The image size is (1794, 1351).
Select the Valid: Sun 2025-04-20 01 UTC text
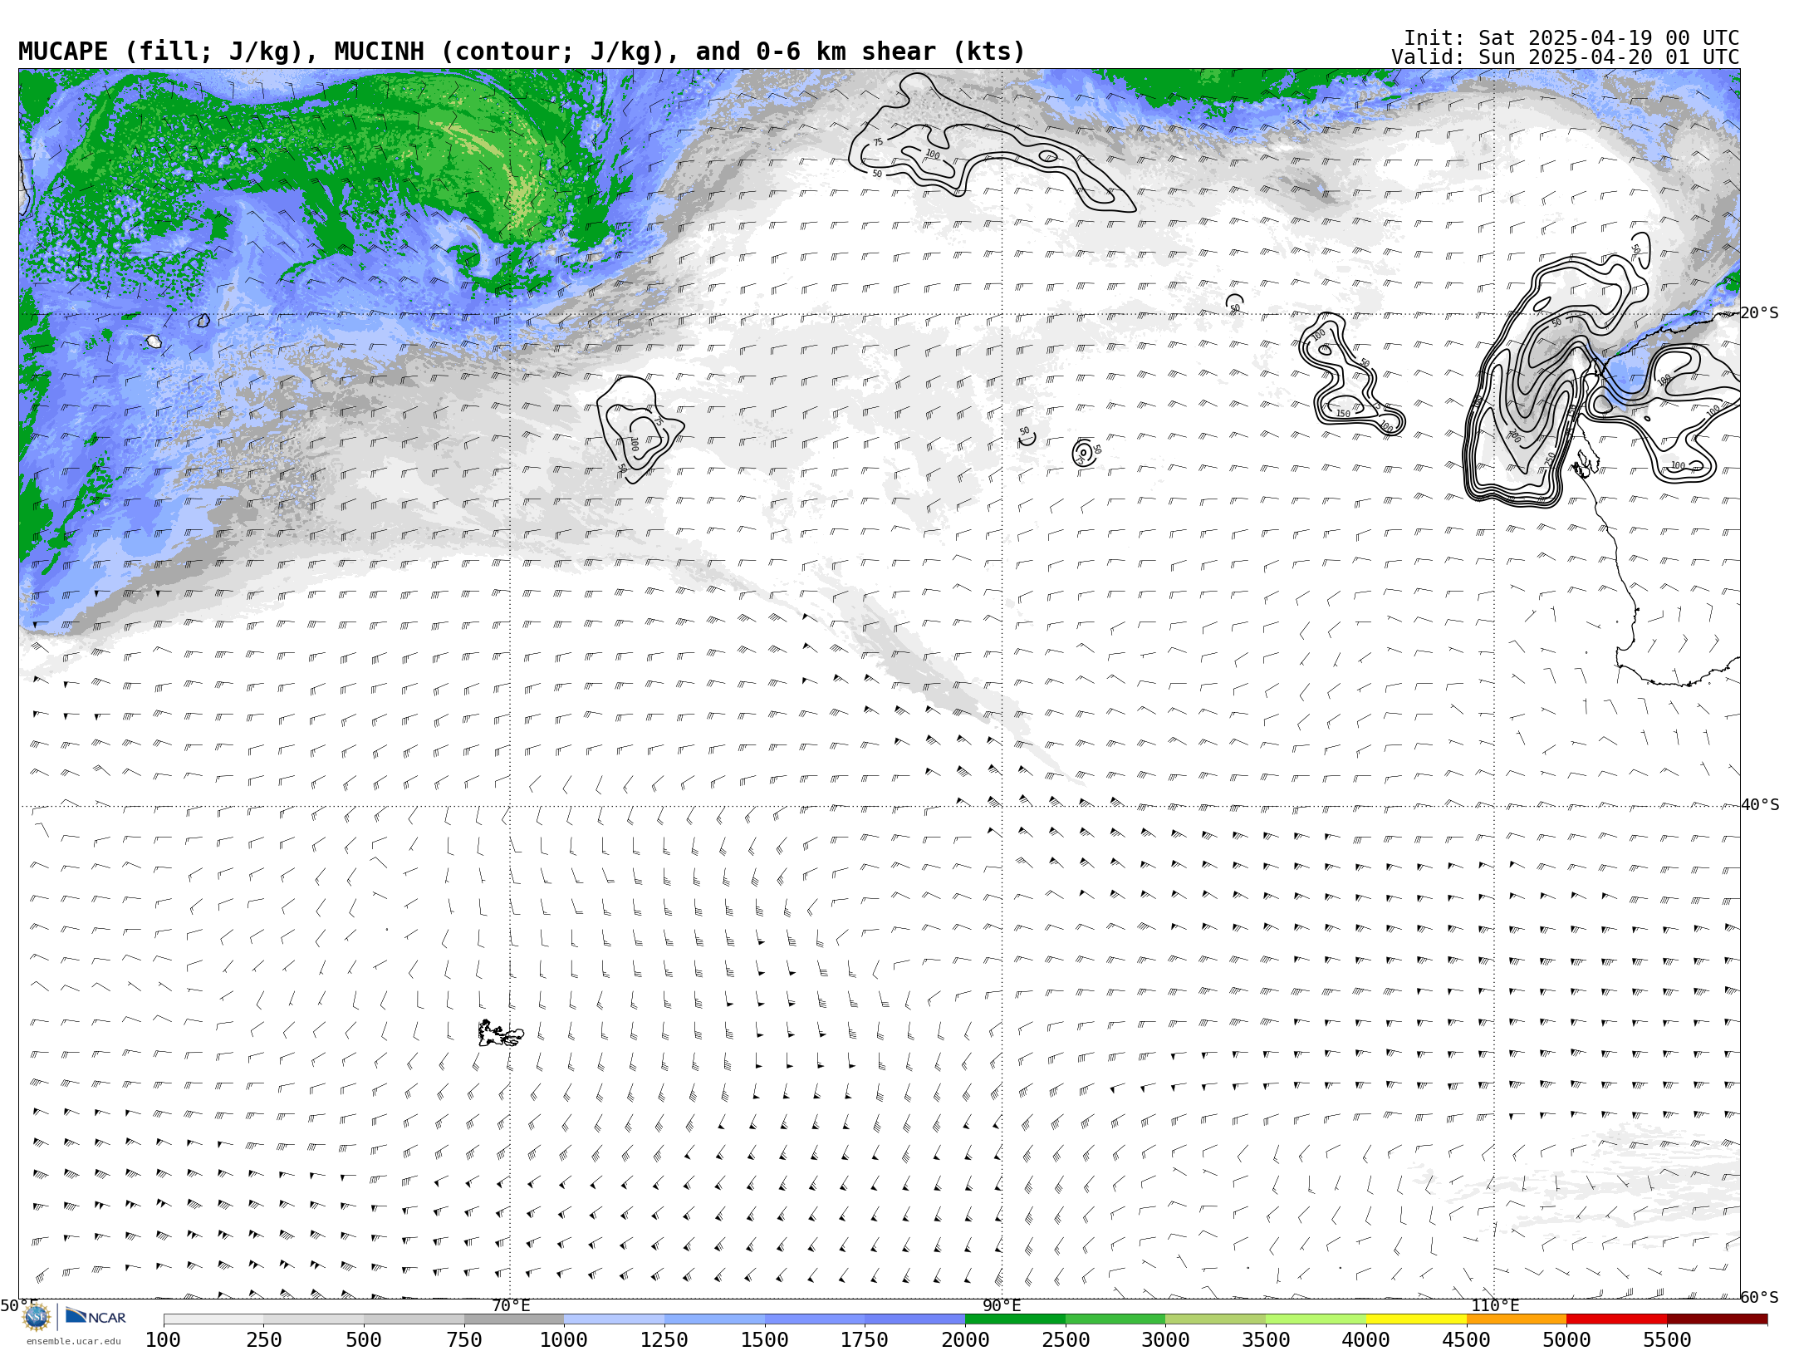coord(1566,57)
